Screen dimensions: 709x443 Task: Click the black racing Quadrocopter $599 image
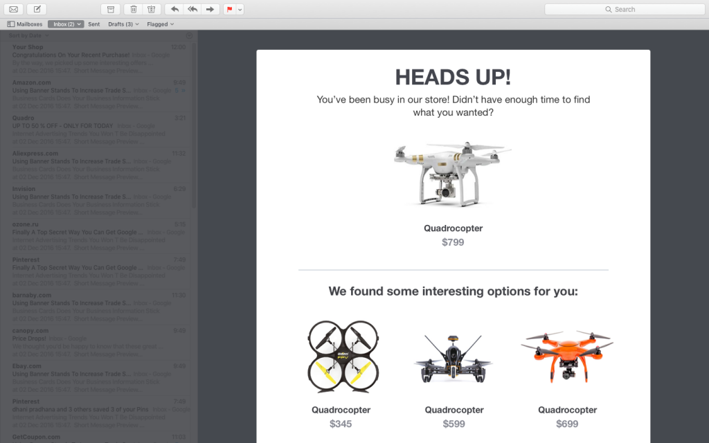453,359
